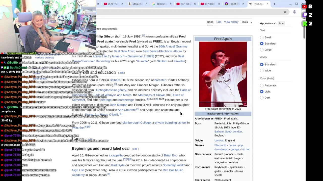Open the a cappella link
This screenshot has width=323, height=181.
pyautogui.click(x=116, y=155)
